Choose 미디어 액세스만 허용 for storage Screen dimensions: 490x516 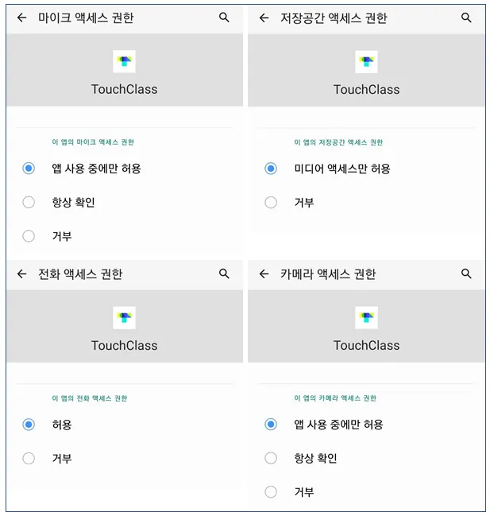271,169
